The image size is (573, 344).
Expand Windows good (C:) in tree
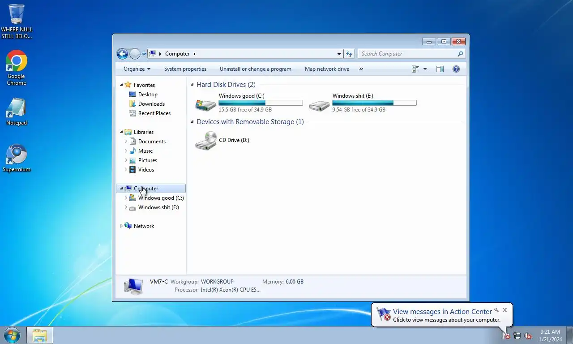click(x=126, y=198)
